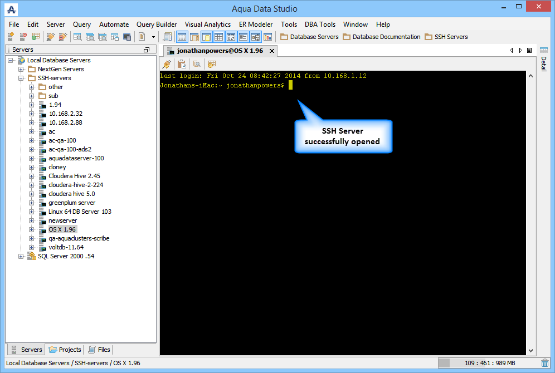
Task: Expand the NextGen Servers folder
Action: 21,69
